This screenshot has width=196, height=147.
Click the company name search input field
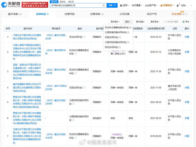tap(76, 5)
